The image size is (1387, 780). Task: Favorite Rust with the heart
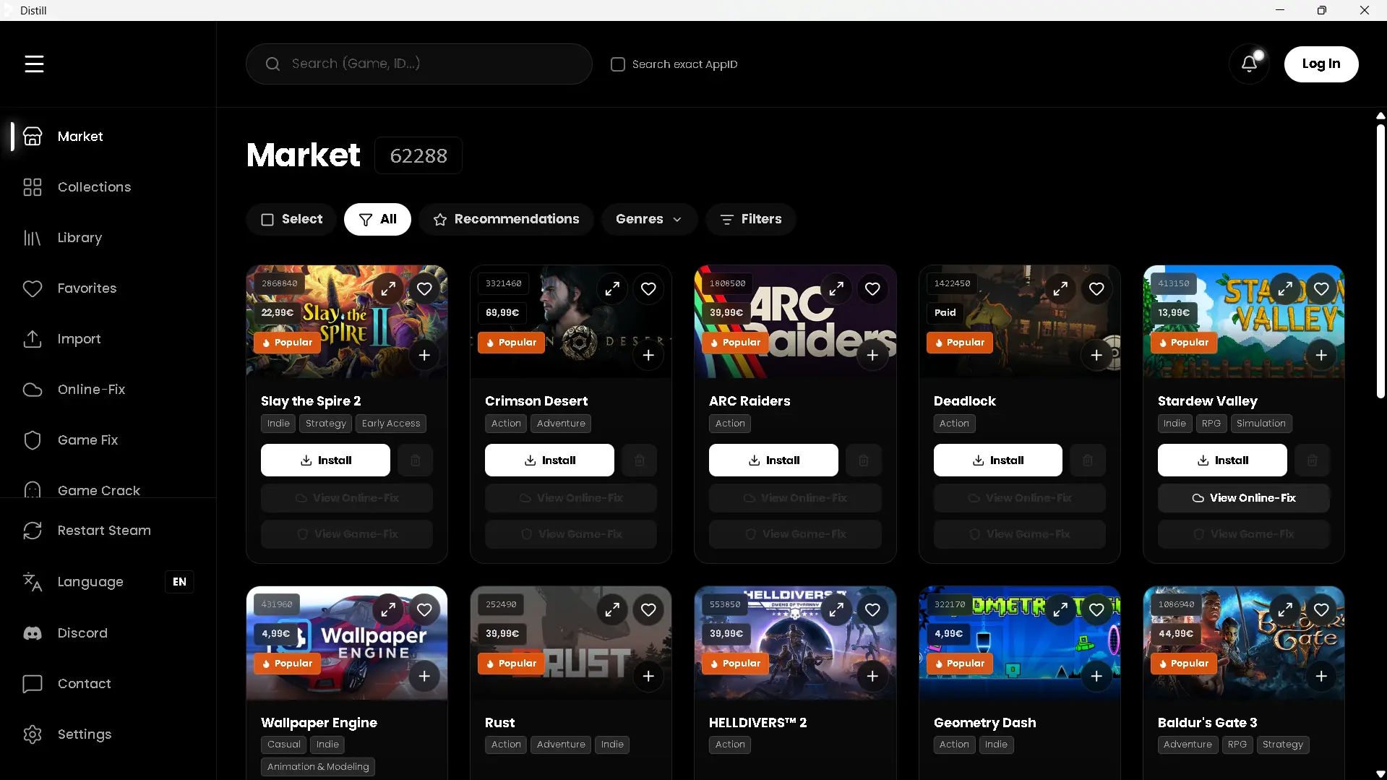click(648, 610)
